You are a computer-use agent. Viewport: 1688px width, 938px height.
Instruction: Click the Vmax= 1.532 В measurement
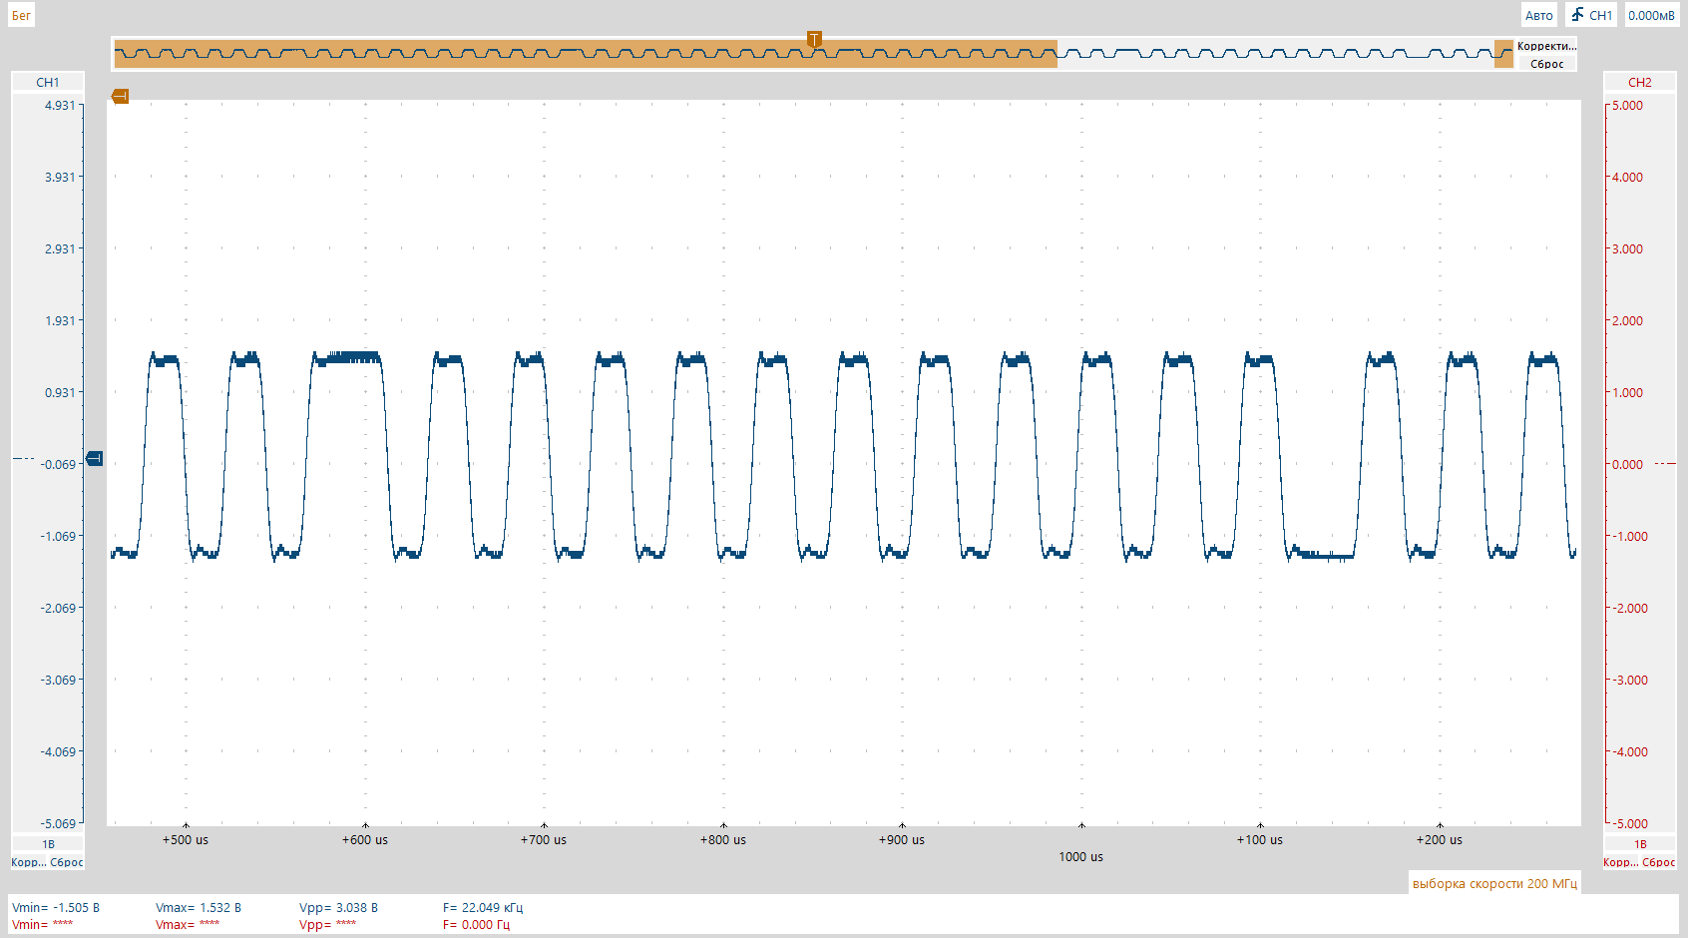click(199, 908)
